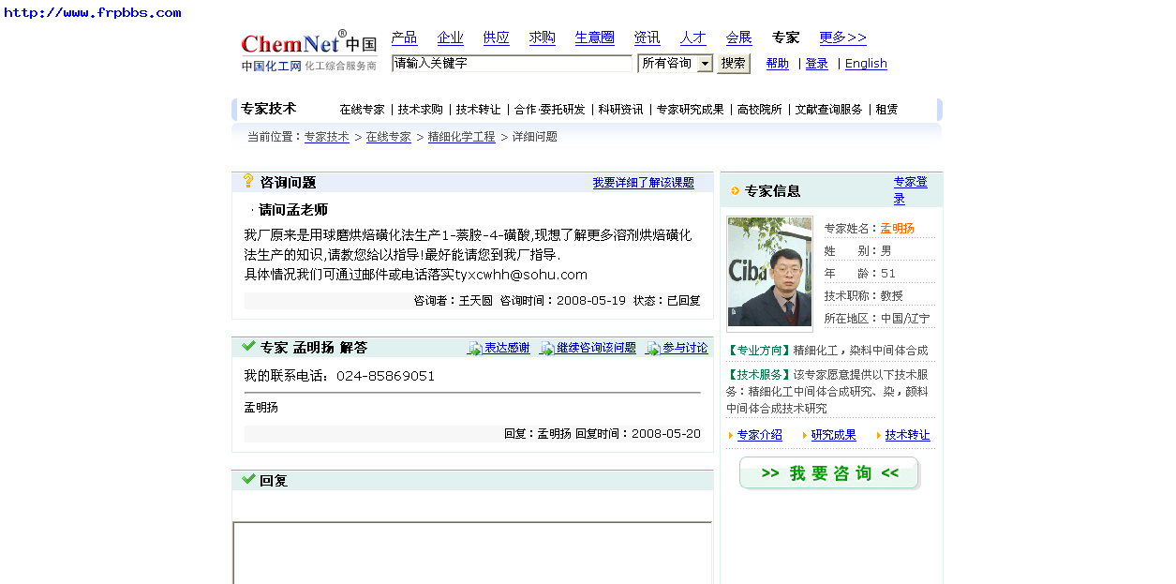Open the 所有咨询 dropdown
This screenshot has height=584, width=1176.
675,62
